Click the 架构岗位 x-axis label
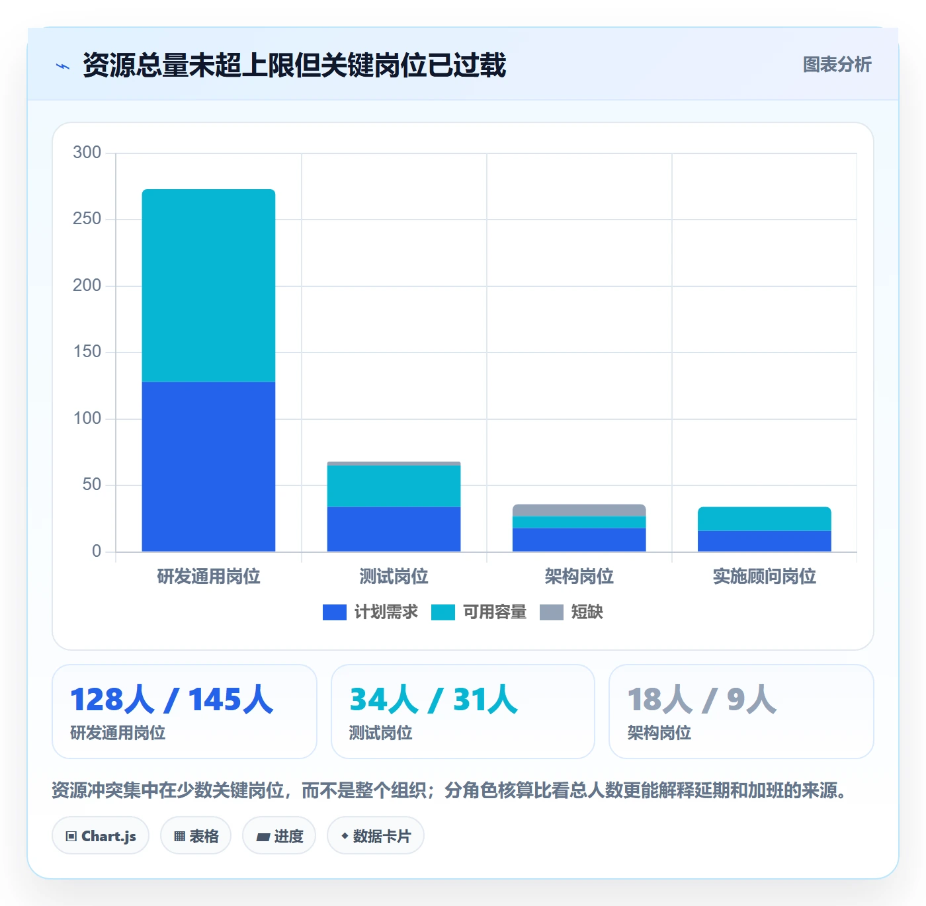Viewport: 926px width, 906px height. (x=579, y=577)
